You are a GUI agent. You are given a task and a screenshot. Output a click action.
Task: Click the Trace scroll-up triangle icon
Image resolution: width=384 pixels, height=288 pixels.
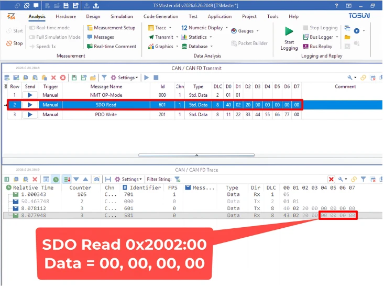point(85,179)
